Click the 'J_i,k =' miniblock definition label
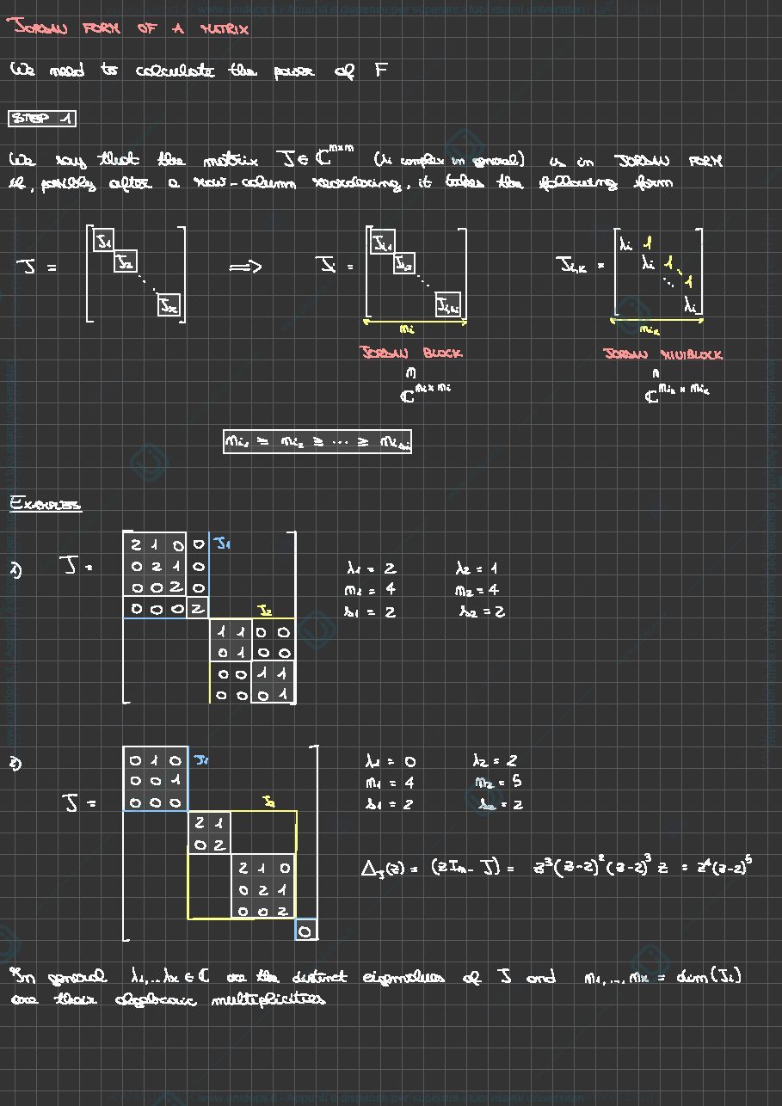Viewport: 782px width, 1106px height. click(582, 267)
